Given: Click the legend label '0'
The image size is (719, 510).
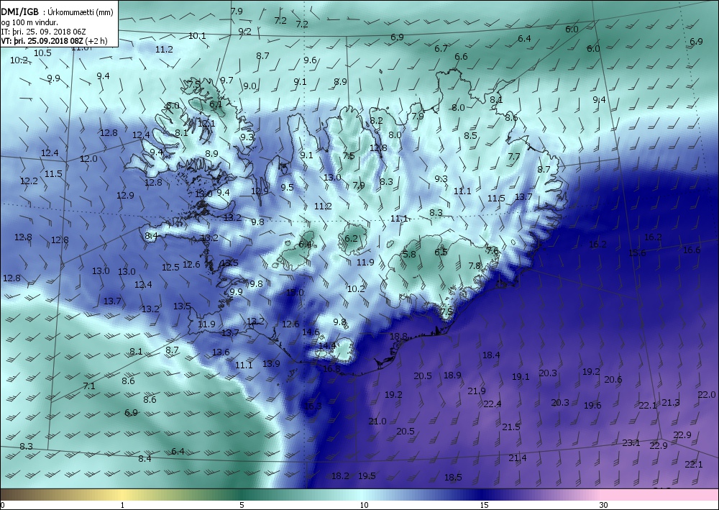Looking at the screenshot, I should point(2,506).
